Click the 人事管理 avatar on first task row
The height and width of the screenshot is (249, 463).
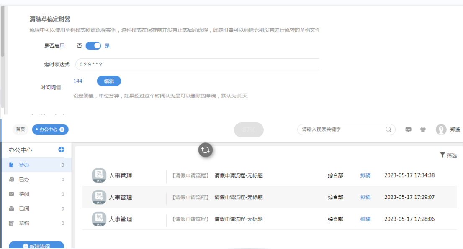99,175
